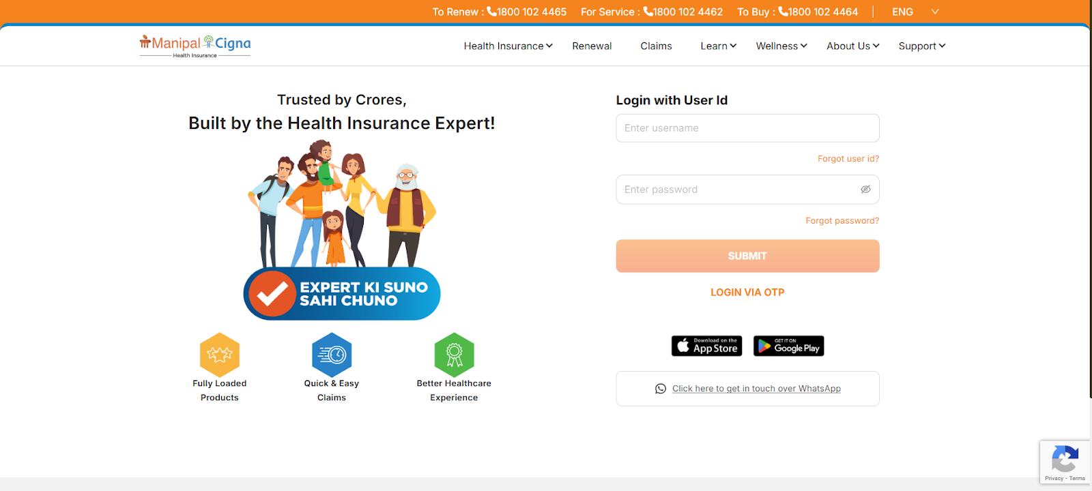
Task: Click the ManipalCigna Health Insurance logo
Action: click(x=195, y=46)
